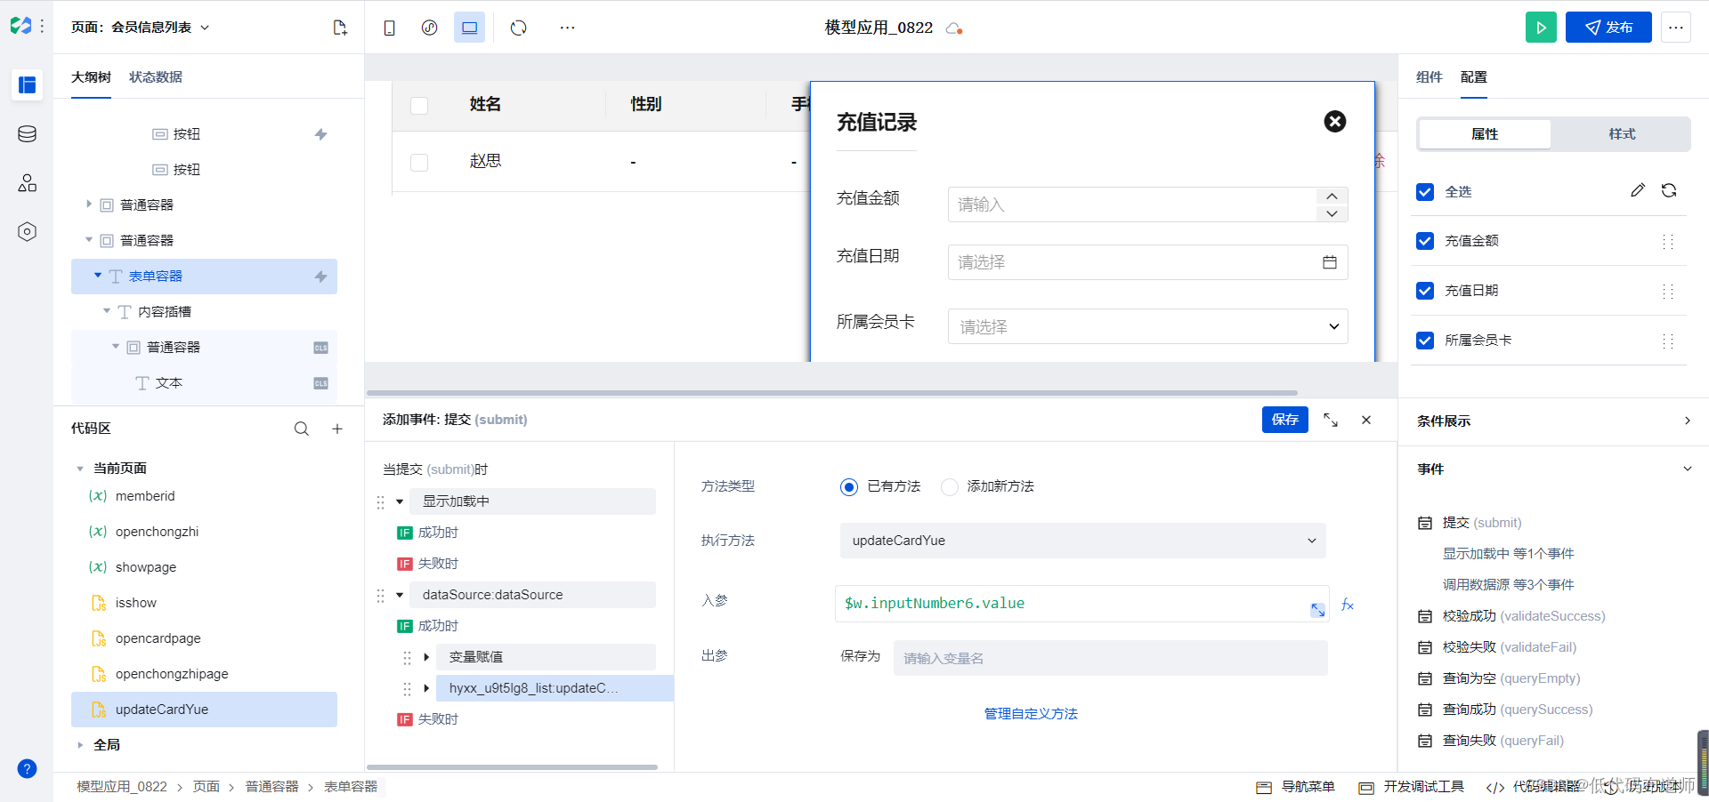Open the 执行方法 updateCardYue dropdown
The height and width of the screenshot is (802, 1709).
coord(1083,541)
